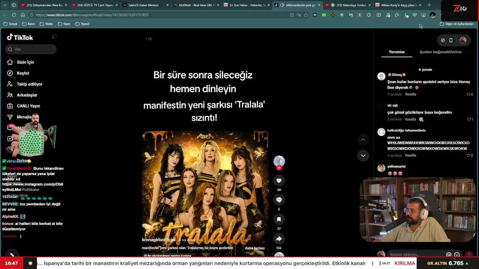
Task: Reload the page in browser toolbar
Action: 14,15
